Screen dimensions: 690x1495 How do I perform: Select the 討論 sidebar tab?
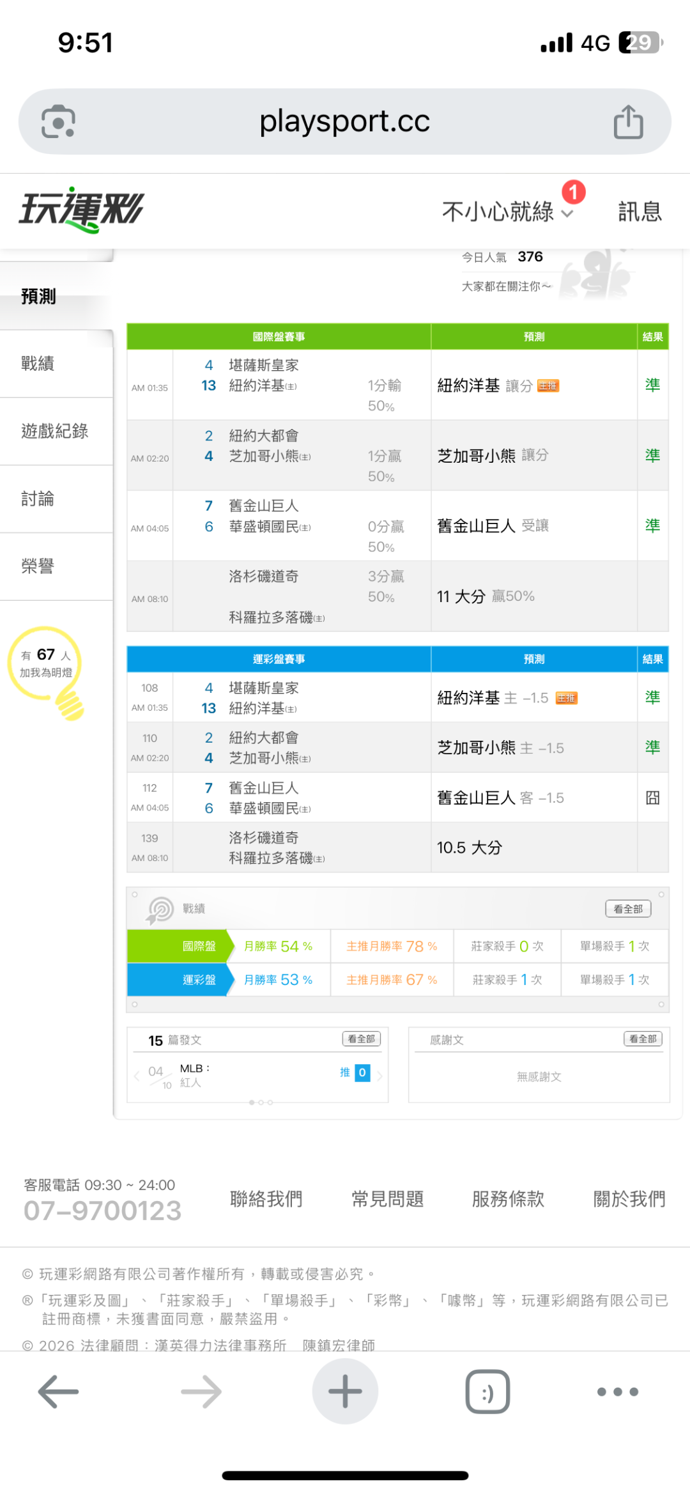coord(38,499)
